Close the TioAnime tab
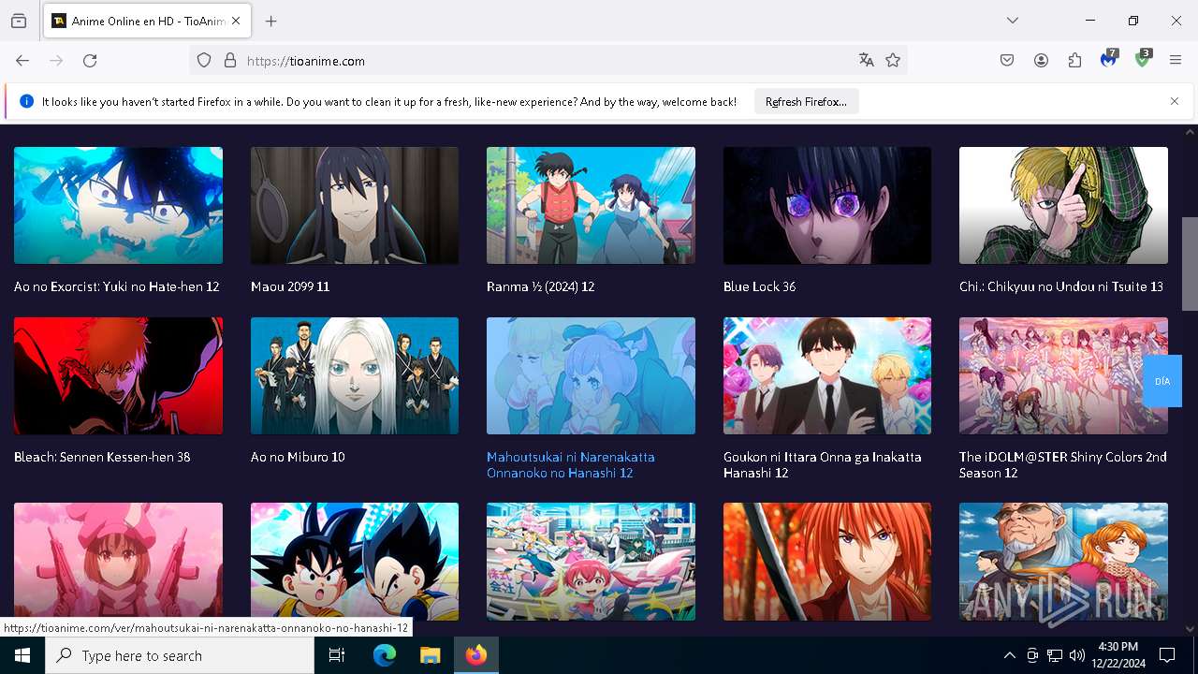 pyautogui.click(x=236, y=21)
